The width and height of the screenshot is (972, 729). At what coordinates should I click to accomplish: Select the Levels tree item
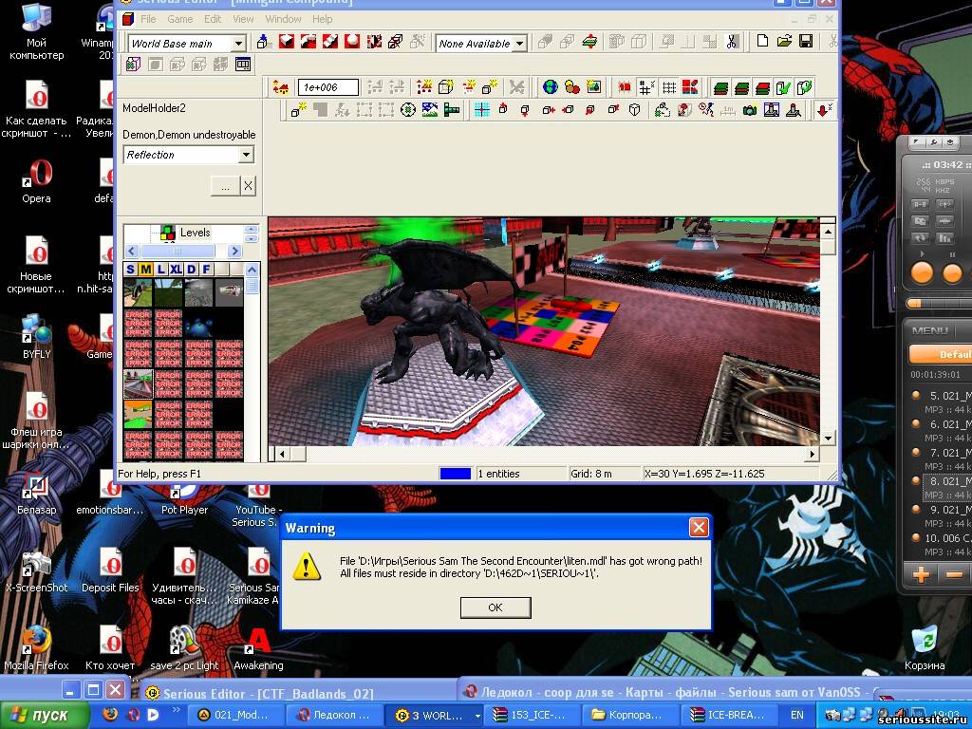pyautogui.click(x=195, y=233)
